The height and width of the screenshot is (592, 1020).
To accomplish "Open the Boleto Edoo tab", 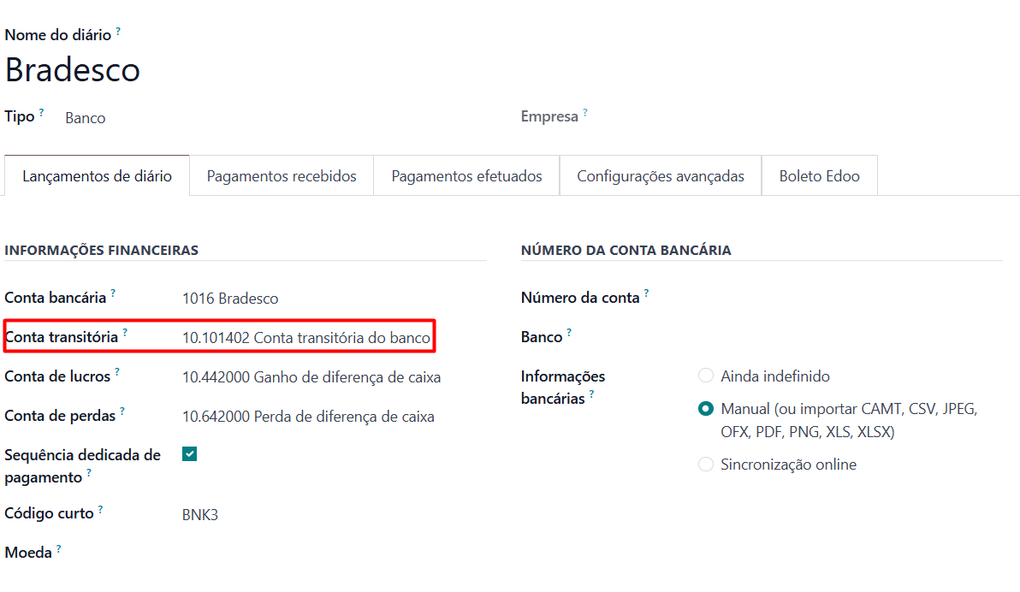I will [x=819, y=175].
